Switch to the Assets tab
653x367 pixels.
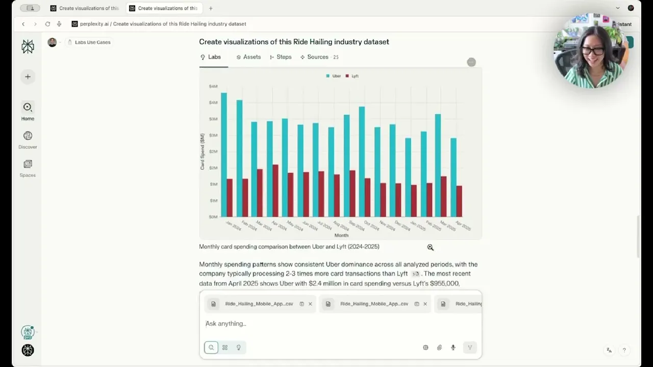coord(248,57)
